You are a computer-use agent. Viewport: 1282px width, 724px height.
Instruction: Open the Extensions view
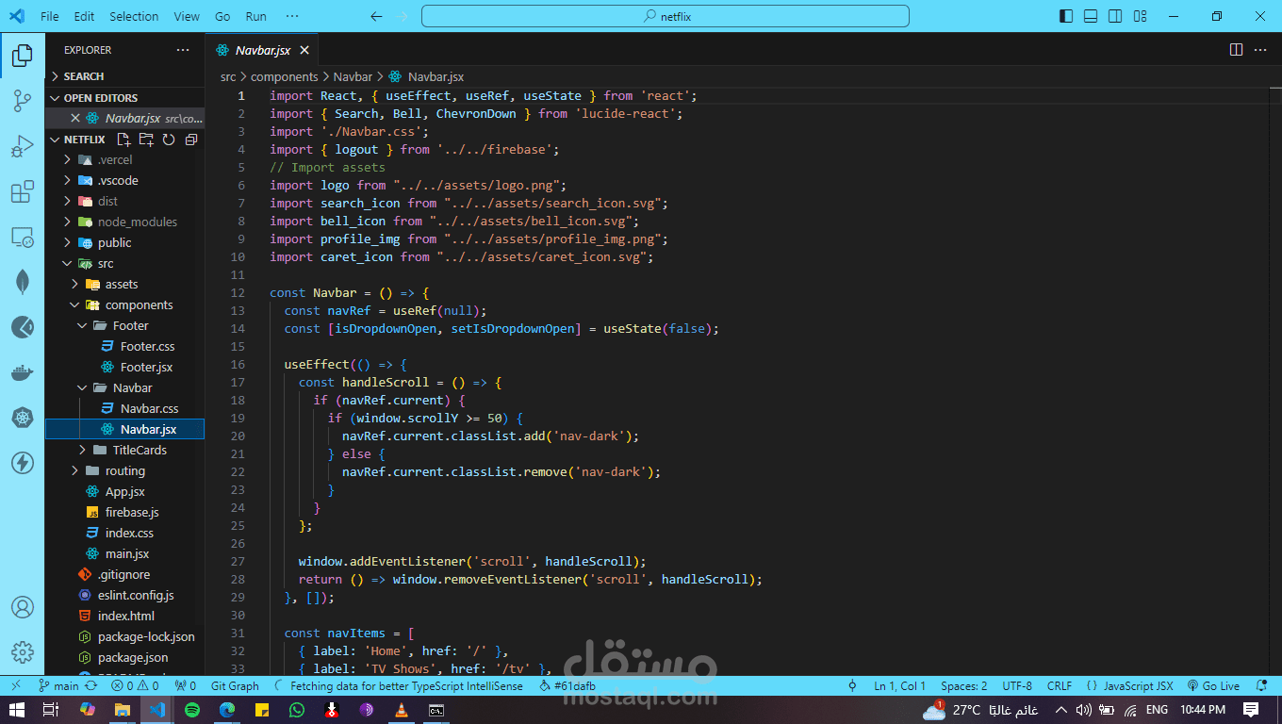click(x=22, y=192)
